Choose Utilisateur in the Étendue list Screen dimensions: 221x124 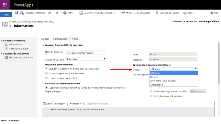click(174, 73)
